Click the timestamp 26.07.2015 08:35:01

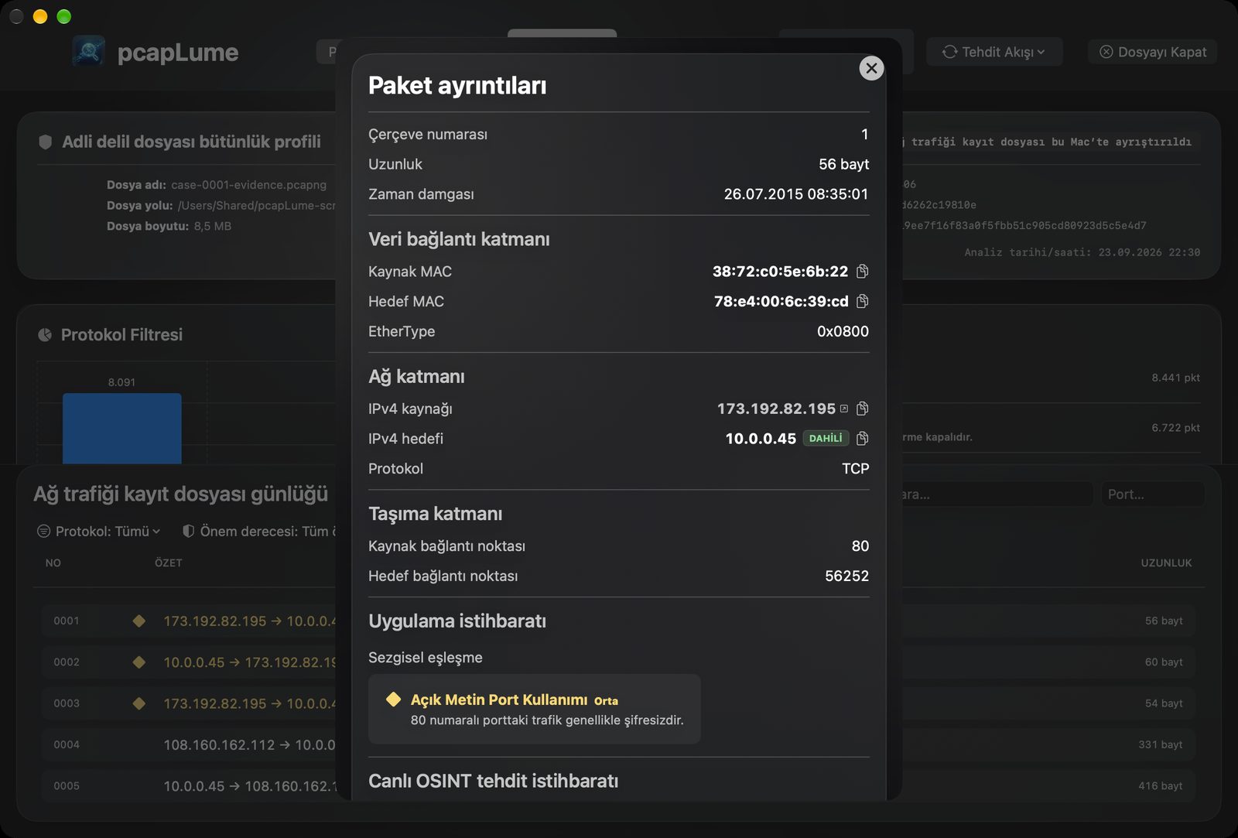pyautogui.click(x=796, y=194)
